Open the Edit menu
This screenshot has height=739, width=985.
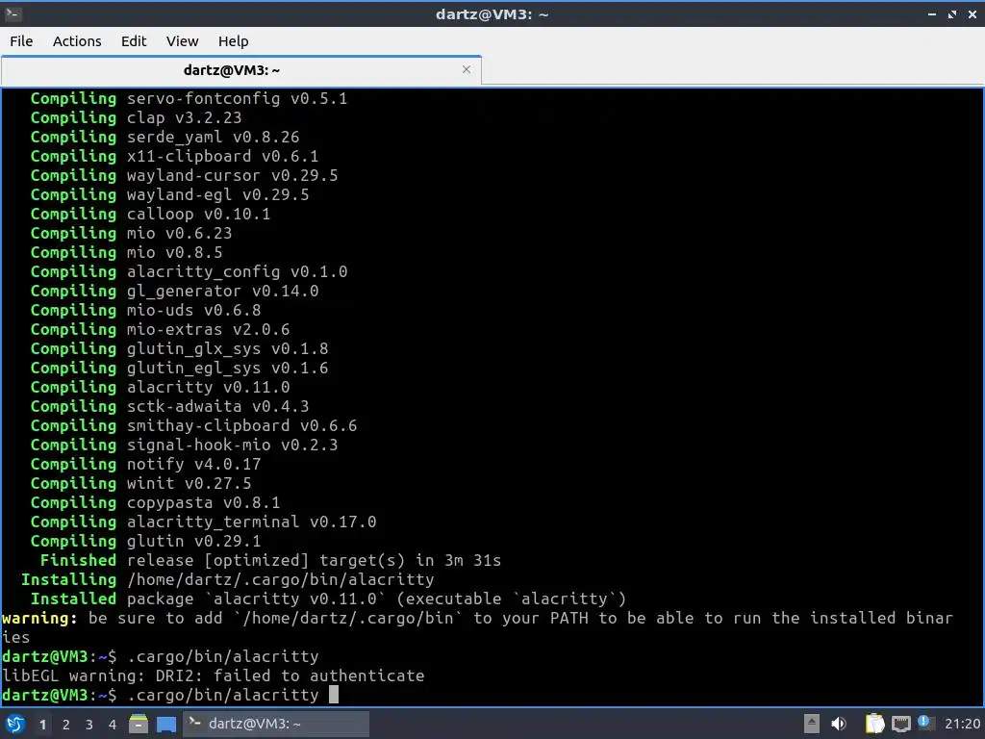coord(133,40)
